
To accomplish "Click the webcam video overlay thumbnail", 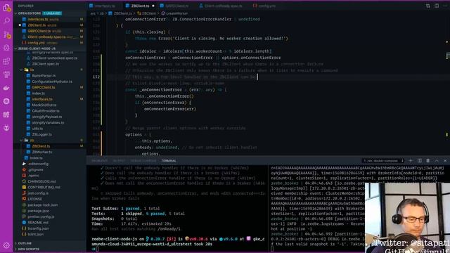I will pos(408,218).
